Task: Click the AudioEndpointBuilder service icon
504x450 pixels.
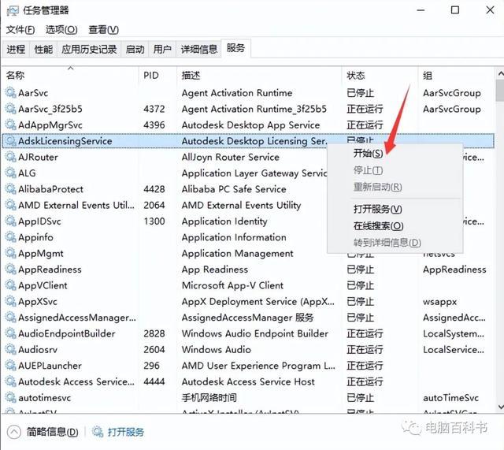Action: [x=10, y=333]
